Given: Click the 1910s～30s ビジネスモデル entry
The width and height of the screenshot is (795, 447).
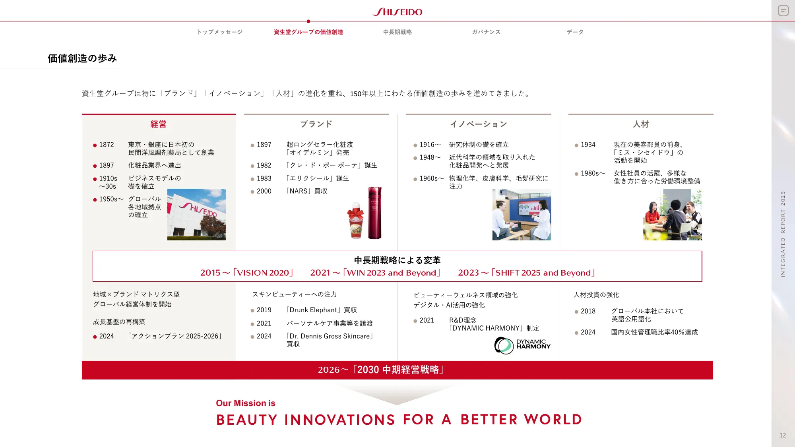Looking at the screenshot, I should 137,182.
